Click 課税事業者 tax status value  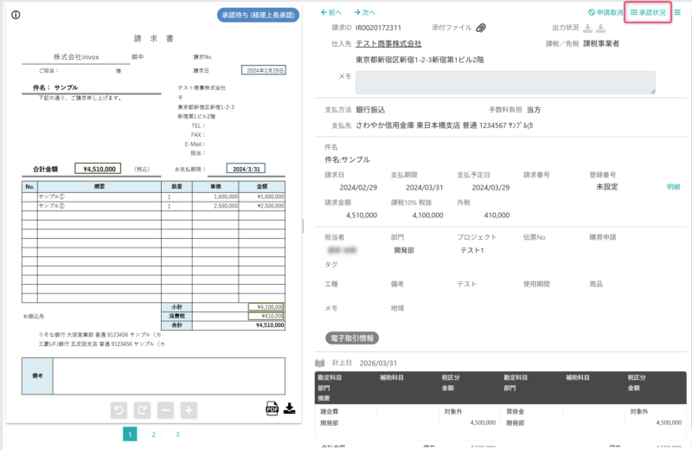click(601, 44)
